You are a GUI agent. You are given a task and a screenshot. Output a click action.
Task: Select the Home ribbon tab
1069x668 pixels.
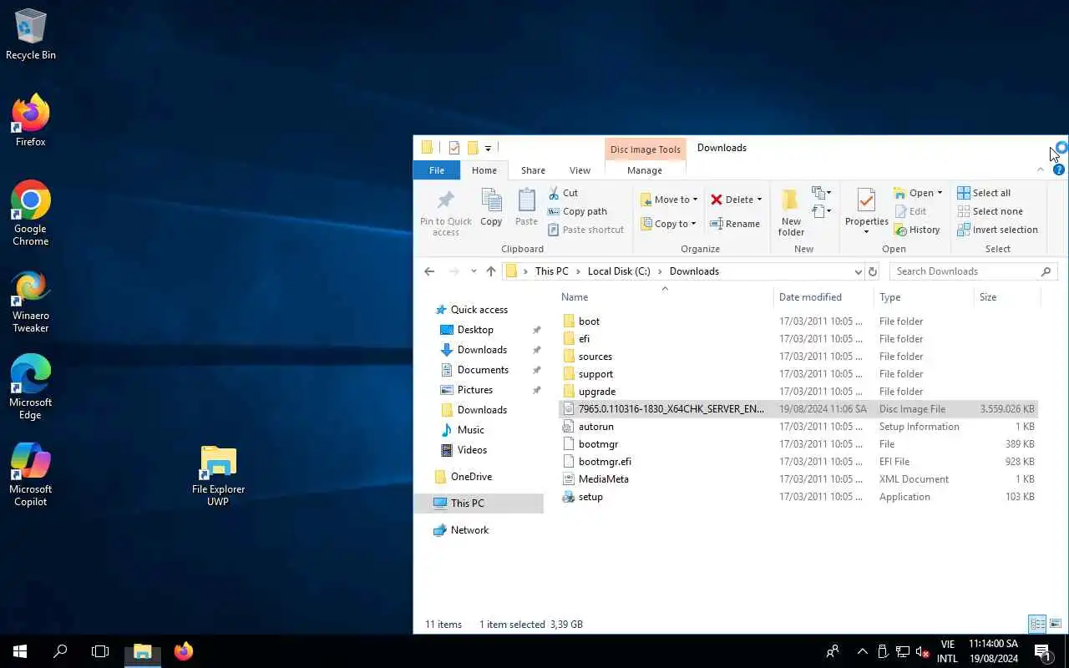pos(484,170)
